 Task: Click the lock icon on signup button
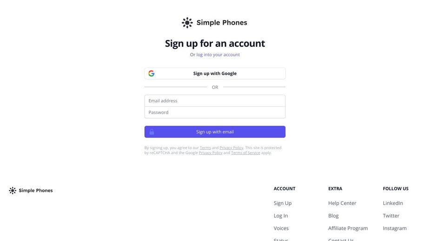152,132
